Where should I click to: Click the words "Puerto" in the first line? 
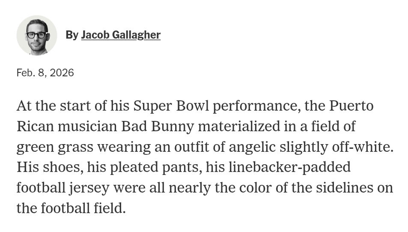click(x=351, y=106)
